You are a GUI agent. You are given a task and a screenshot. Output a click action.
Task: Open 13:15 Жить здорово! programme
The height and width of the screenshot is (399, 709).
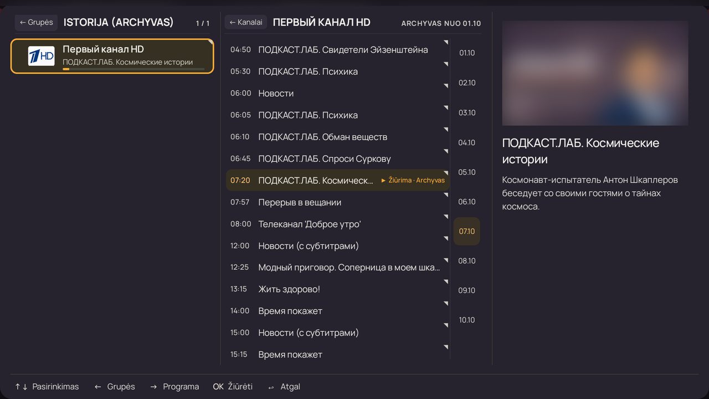pyautogui.click(x=338, y=289)
